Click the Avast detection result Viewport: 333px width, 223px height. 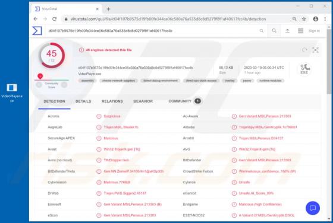point(122,149)
